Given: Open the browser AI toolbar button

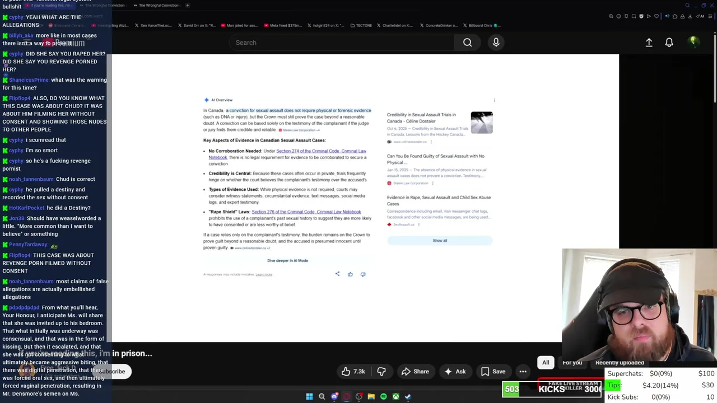Looking at the screenshot, I should point(700,16).
